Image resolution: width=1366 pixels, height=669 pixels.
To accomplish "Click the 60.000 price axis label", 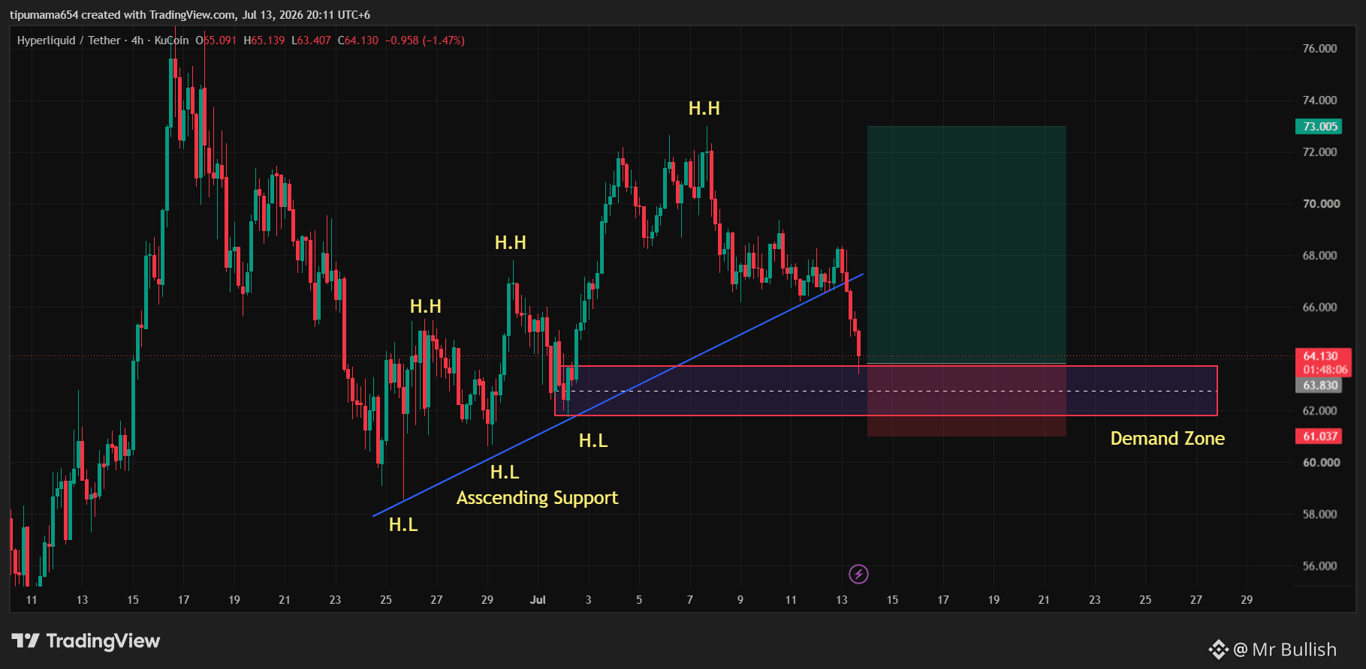I will [1319, 463].
